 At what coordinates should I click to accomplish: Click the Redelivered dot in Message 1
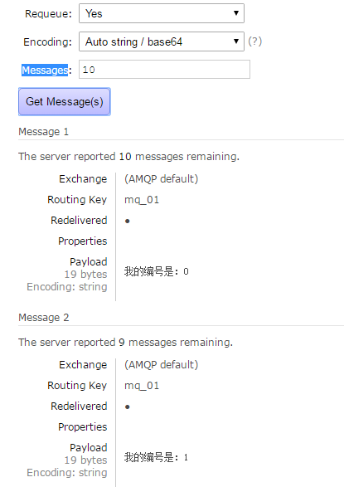pyautogui.click(x=127, y=222)
